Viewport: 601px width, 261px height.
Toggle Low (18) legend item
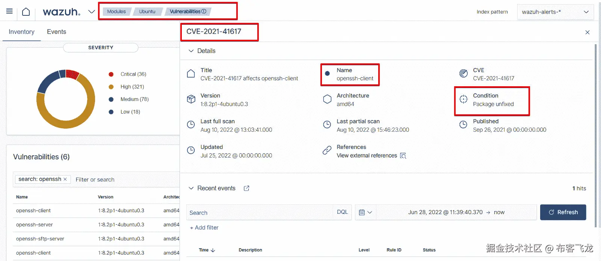click(130, 112)
